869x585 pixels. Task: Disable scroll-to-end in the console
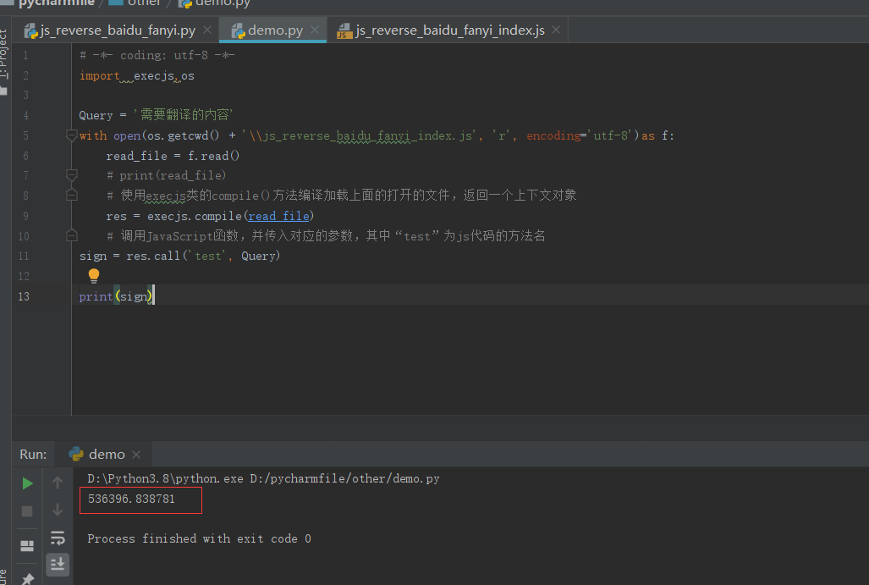click(x=58, y=564)
